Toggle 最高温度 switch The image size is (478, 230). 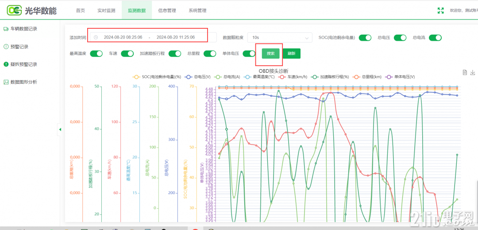coord(96,54)
